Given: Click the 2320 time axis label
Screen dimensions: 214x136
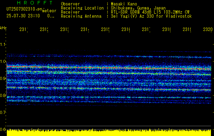Looking at the screenshot, I should 208,29.
